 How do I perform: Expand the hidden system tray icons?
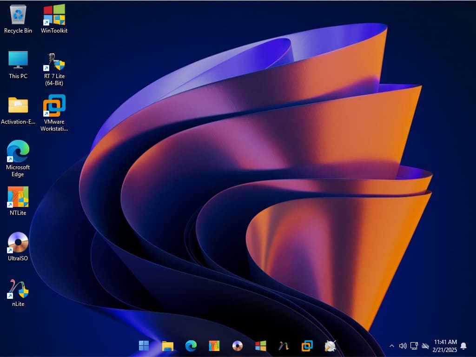click(x=391, y=346)
